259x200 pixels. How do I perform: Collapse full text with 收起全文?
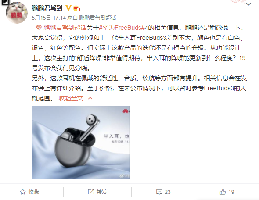point(71,98)
